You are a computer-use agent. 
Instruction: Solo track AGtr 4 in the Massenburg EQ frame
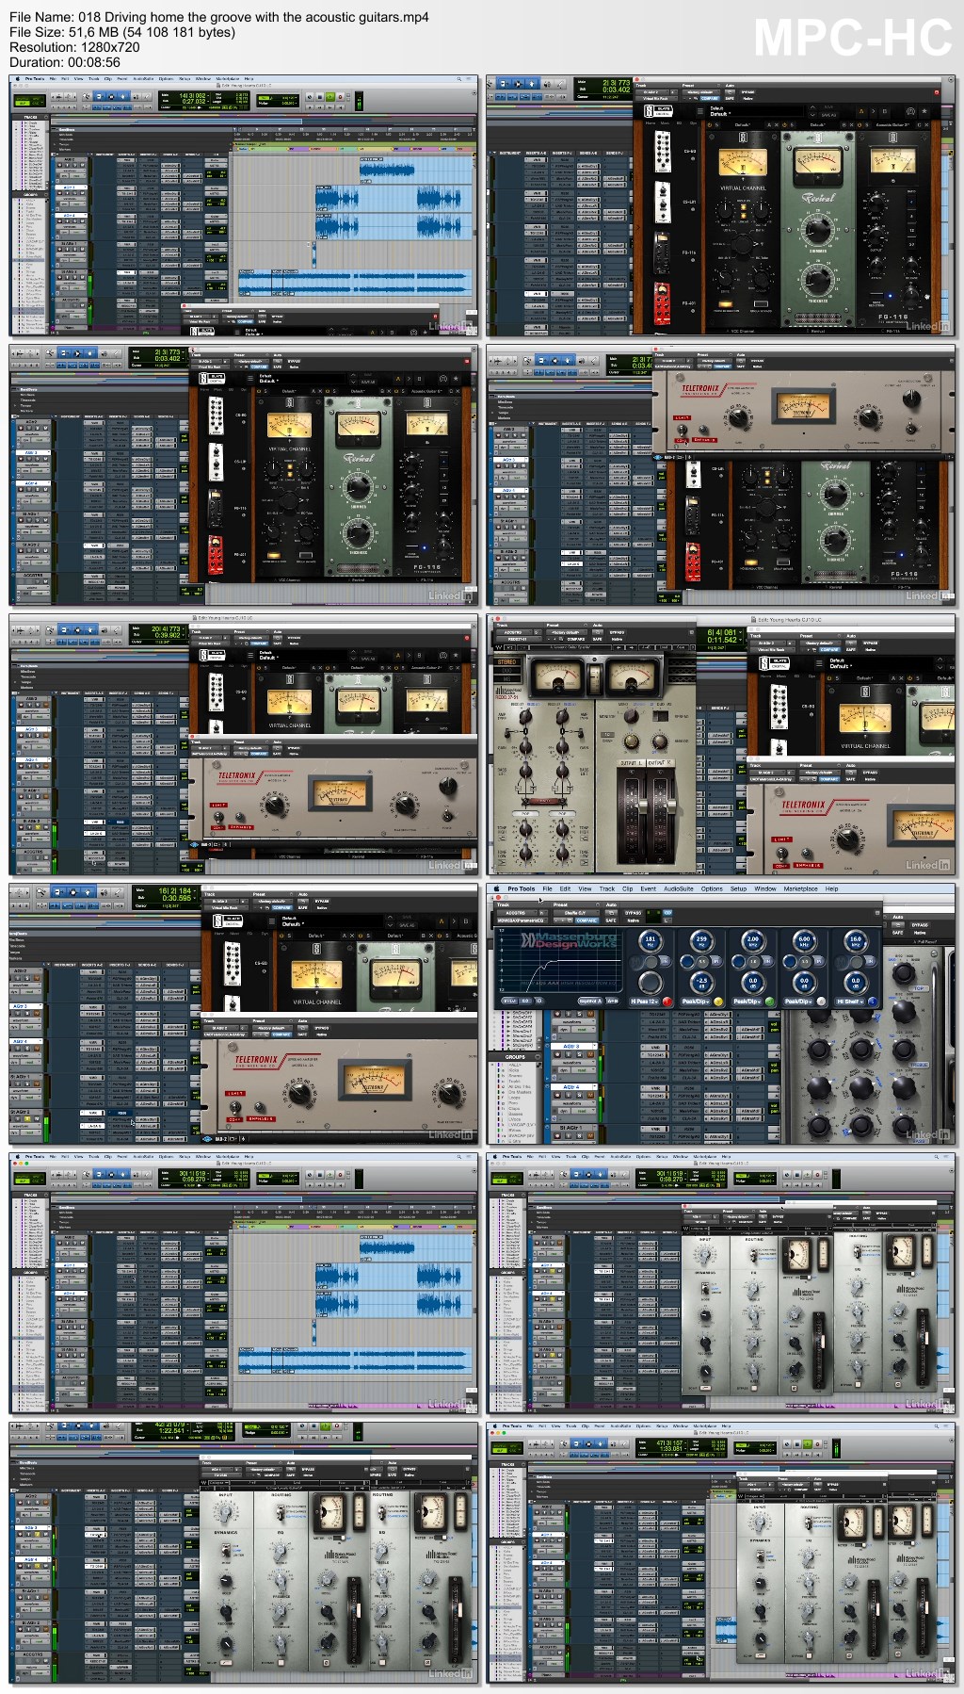coord(579,1095)
